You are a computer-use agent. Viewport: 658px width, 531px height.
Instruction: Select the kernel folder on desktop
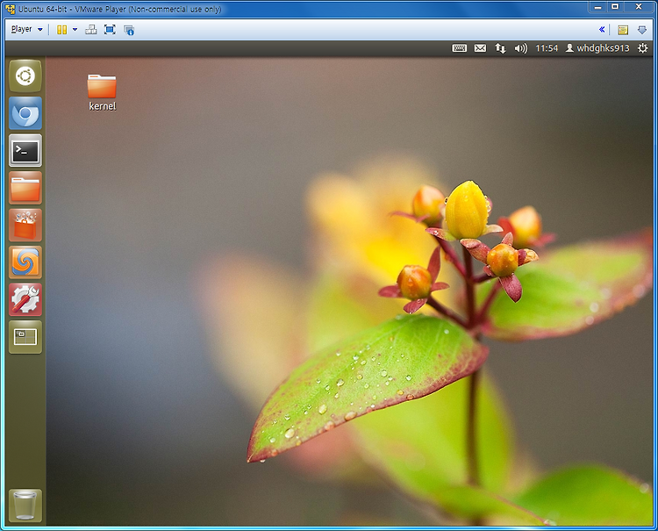point(102,92)
